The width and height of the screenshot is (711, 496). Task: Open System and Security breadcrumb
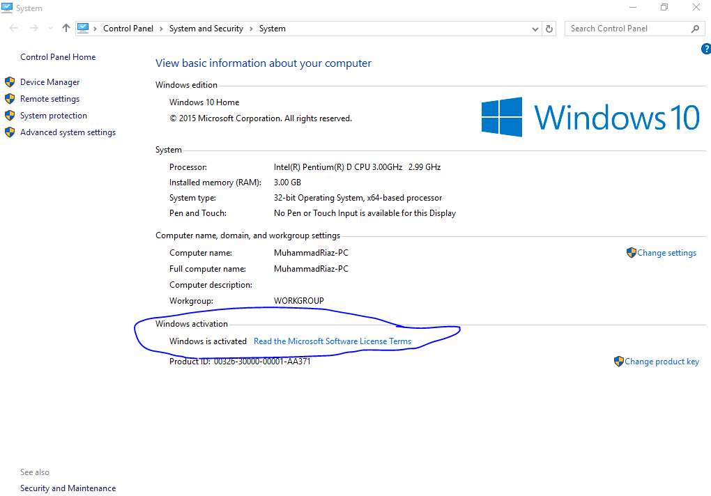[x=206, y=29]
